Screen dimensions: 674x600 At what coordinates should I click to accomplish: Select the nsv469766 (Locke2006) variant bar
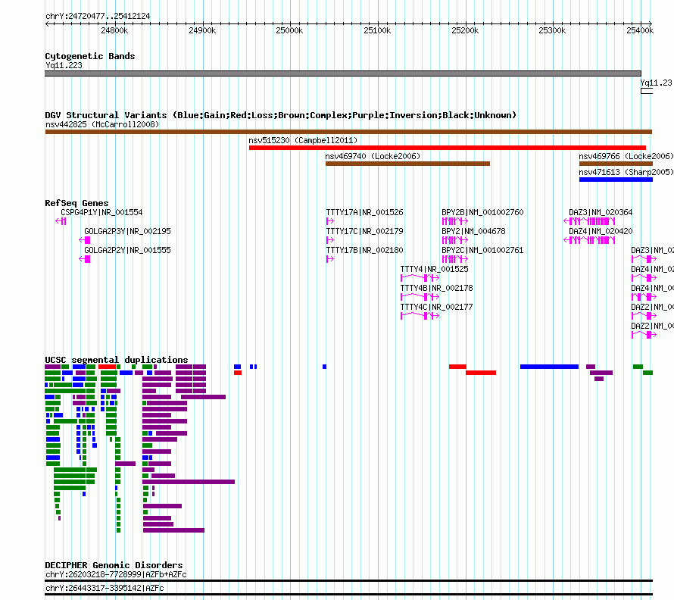point(616,164)
